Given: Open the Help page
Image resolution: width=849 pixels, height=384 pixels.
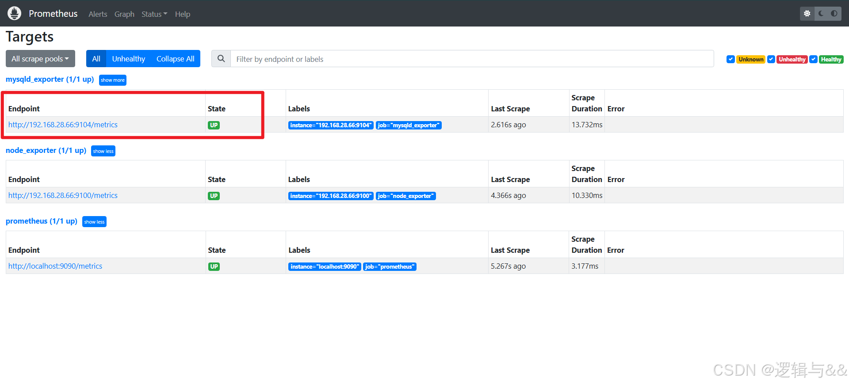Looking at the screenshot, I should [183, 14].
